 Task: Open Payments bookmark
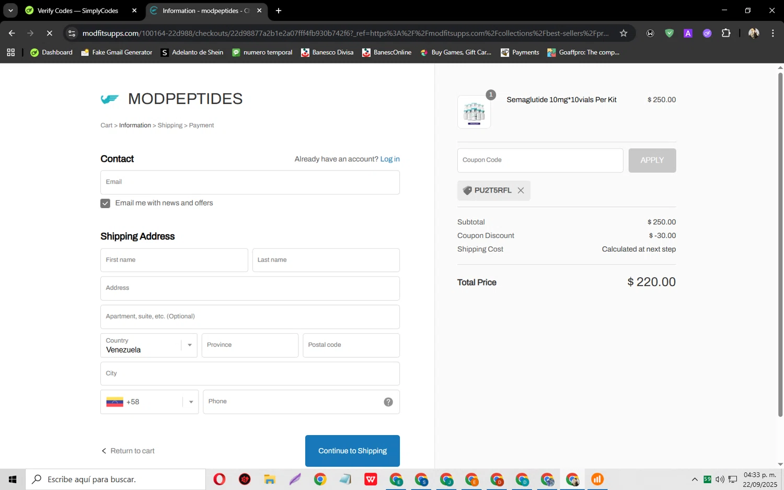(x=520, y=52)
